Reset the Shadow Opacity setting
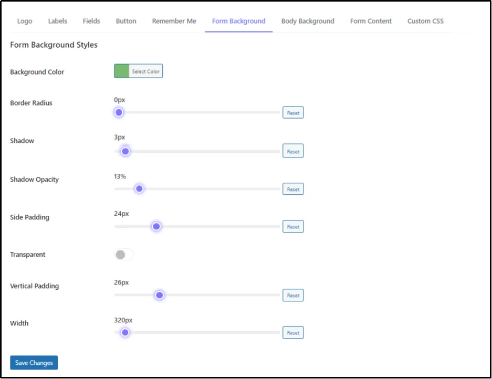Viewport: 492px width, 379px height. click(293, 189)
